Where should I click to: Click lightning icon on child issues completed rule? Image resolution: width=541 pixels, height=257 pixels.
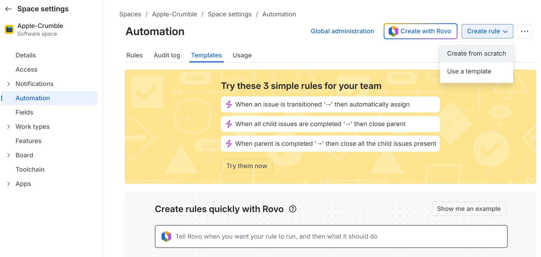[229, 124]
